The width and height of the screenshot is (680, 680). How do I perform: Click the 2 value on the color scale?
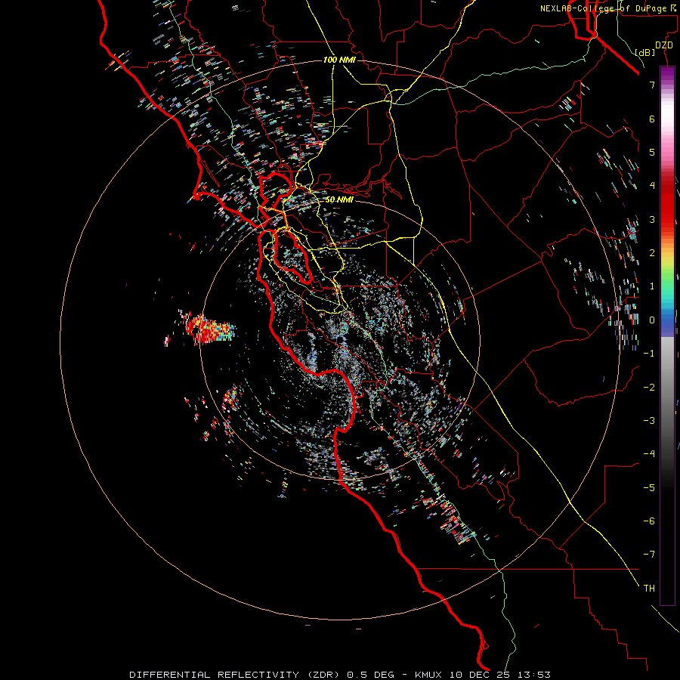click(x=652, y=253)
